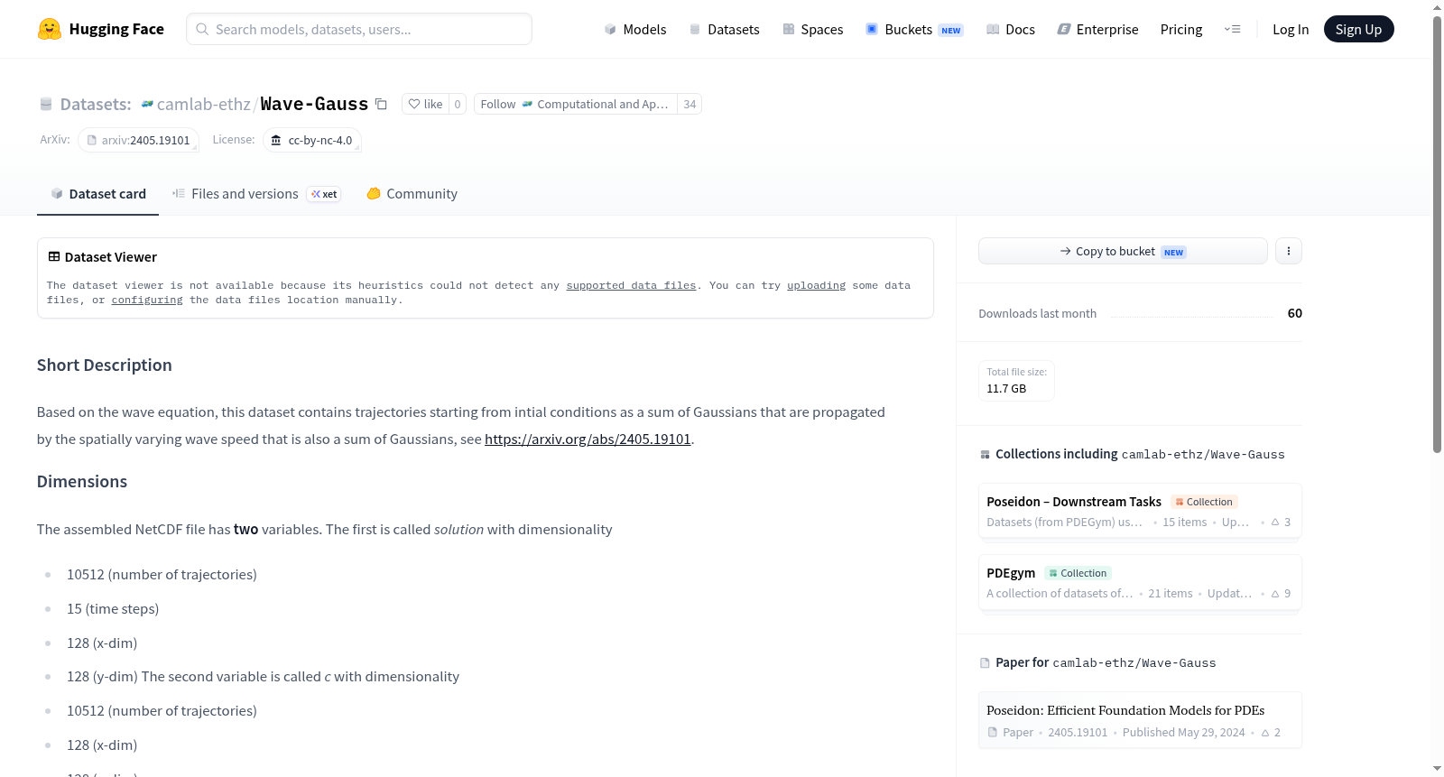Click the Downloads last month value 60
This screenshot has height=777, width=1444.
[x=1294, y=313]
